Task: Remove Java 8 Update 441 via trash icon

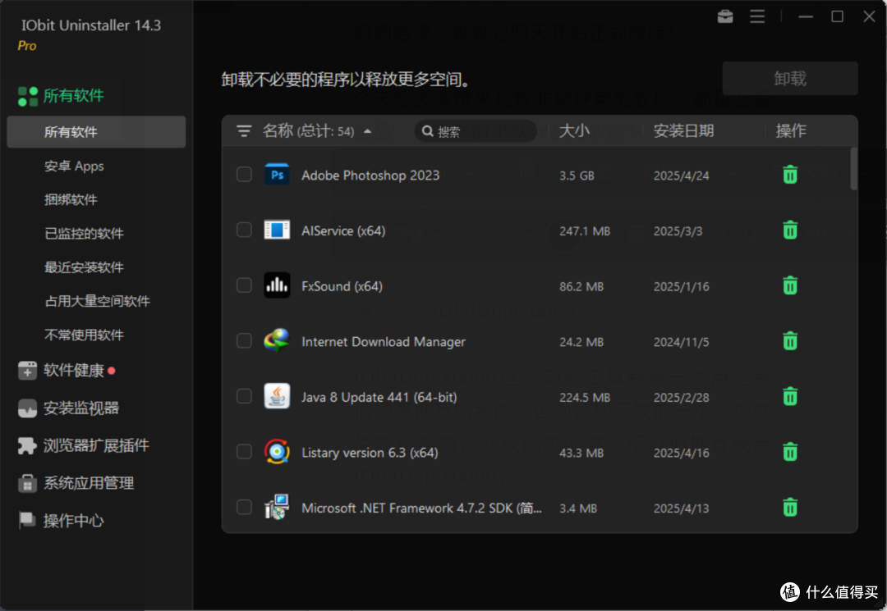Action: 790,396
